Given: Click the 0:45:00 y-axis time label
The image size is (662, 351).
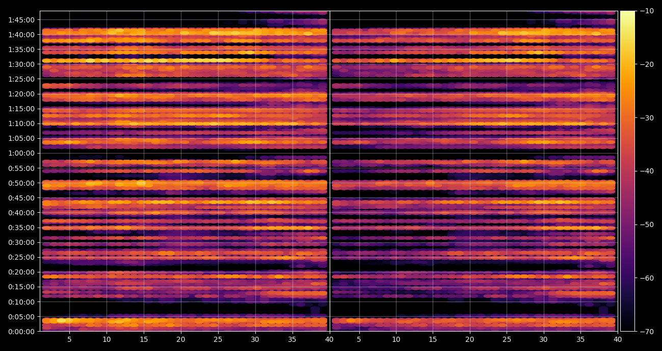Looking at the screenshot, I should click(22, 198).
